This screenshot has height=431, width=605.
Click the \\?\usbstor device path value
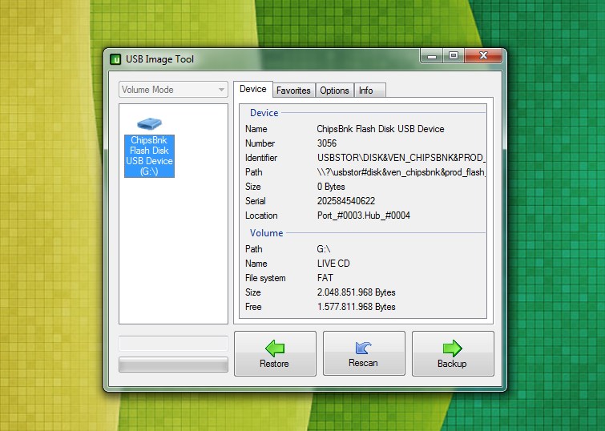(x=401, y=172)
